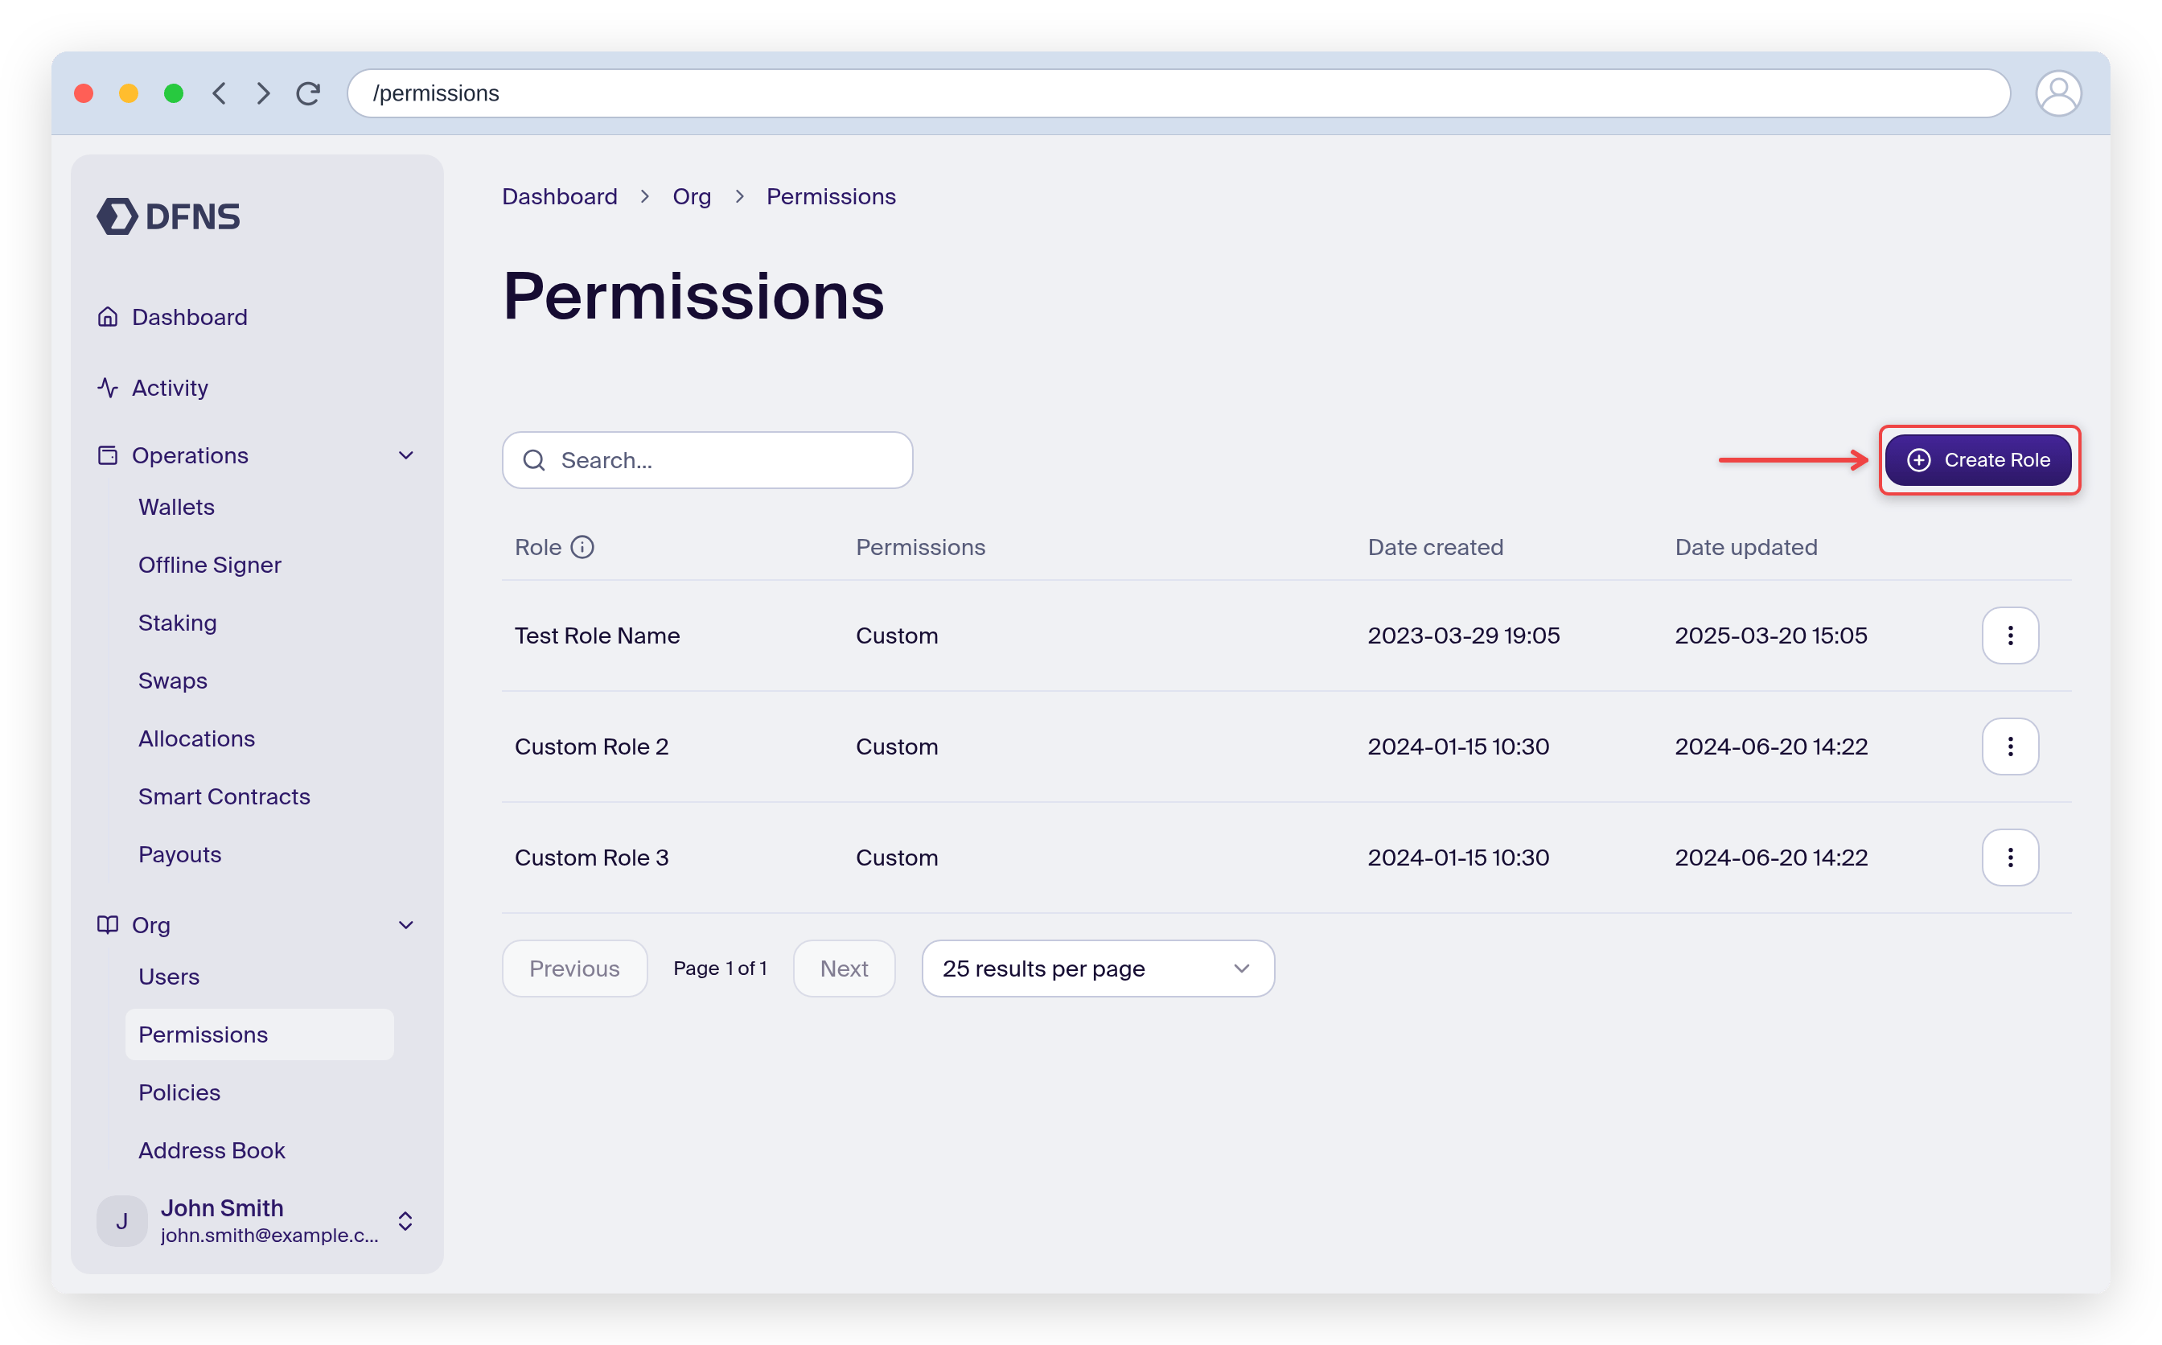
Task: Click the Org book icon
Action: tap(108, 925)
